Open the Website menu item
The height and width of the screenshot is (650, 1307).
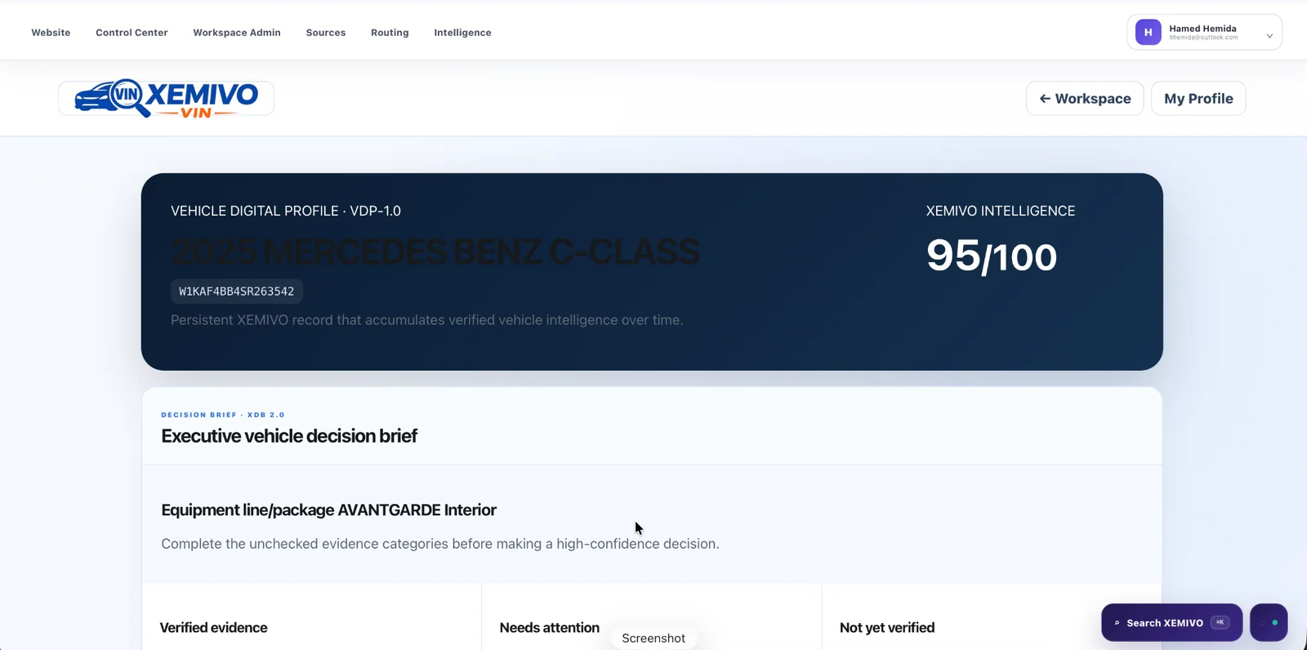[51, 33]
